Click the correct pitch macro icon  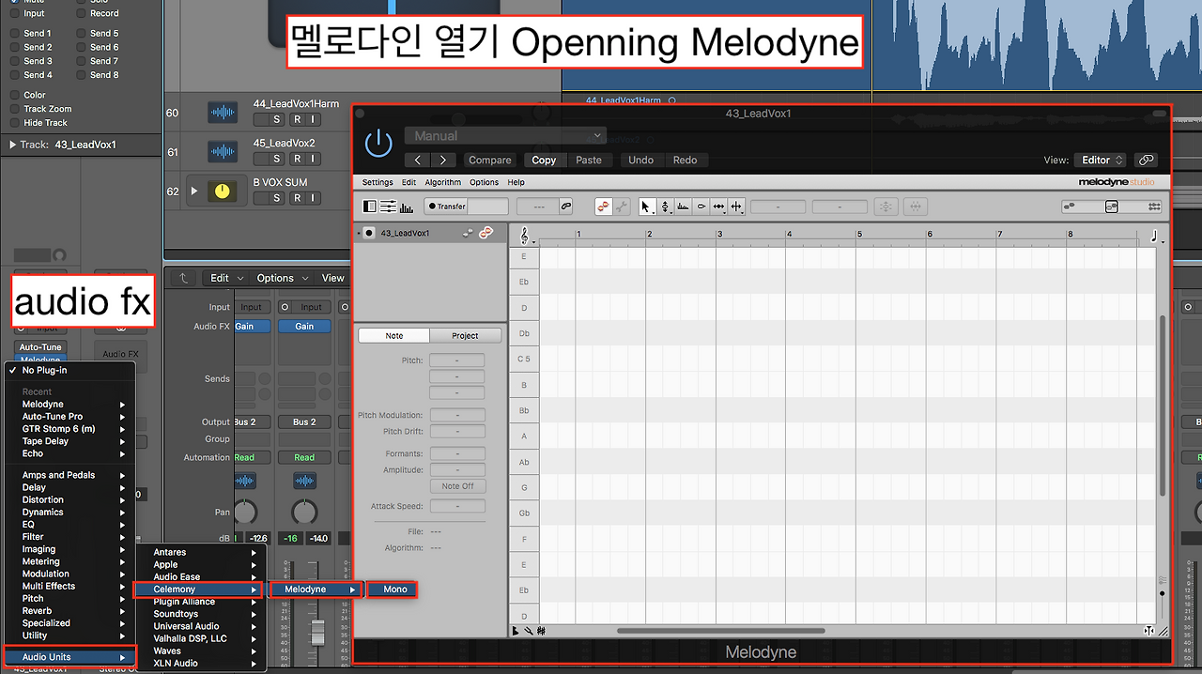click(x=885, y=207)
